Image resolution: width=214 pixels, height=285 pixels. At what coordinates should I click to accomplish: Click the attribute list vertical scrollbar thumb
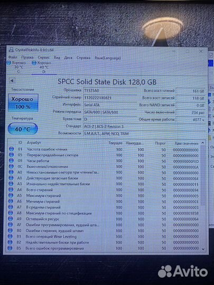coord(203,175)
